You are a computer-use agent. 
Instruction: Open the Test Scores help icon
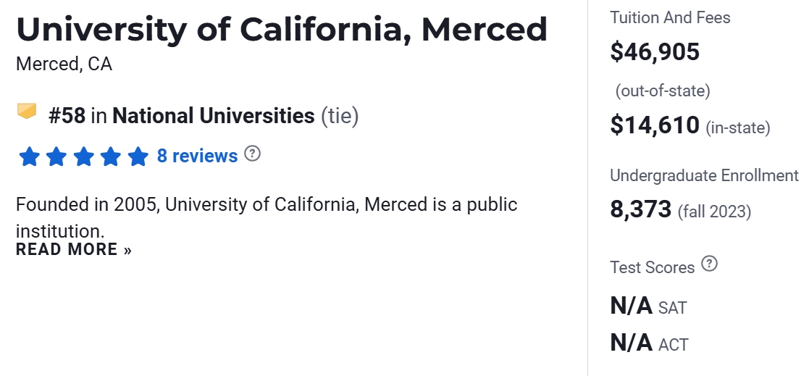pyautogui.click(x=710, y=264)
